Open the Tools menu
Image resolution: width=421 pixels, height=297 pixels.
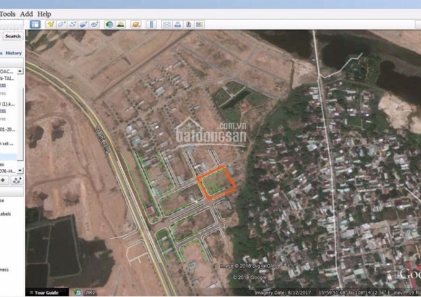point(8,14)
